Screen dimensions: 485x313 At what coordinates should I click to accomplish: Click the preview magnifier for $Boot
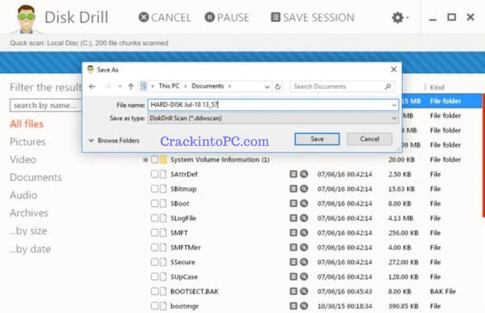tap(304, 203)
